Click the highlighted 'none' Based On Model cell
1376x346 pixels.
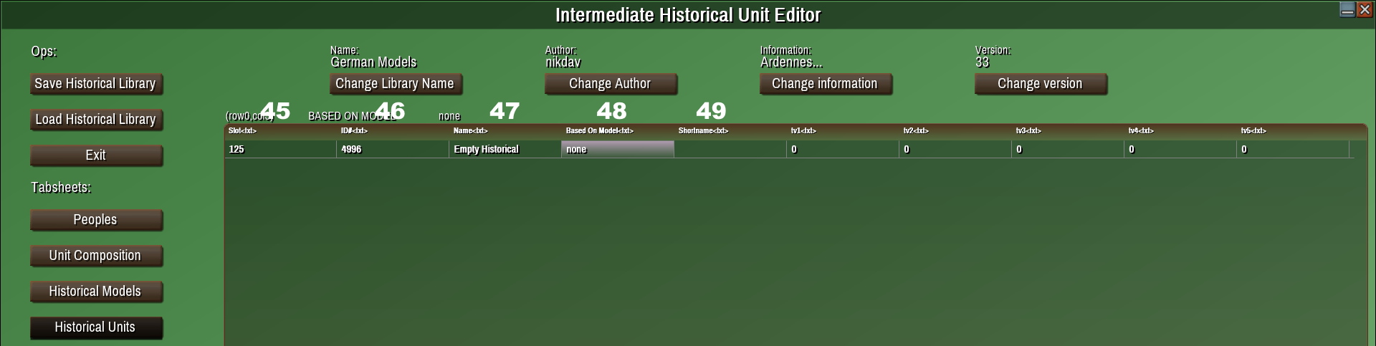coord(617,149)
